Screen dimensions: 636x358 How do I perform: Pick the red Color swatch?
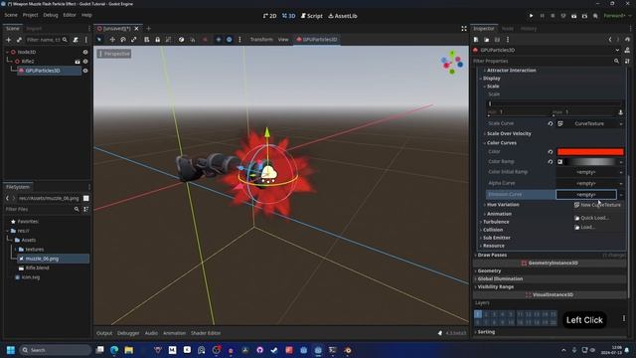point(590,152)
